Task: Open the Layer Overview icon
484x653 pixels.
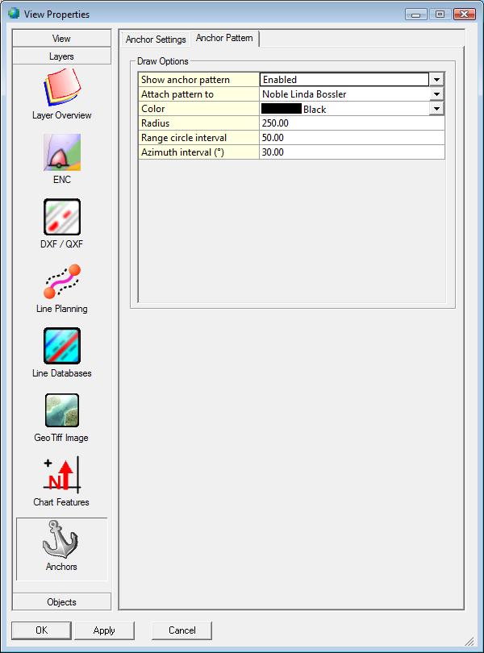Action: tap(61, 87)
